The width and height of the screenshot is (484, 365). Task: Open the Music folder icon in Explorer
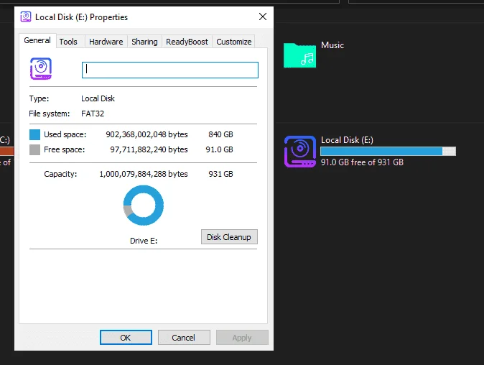(x=299, y=55)
